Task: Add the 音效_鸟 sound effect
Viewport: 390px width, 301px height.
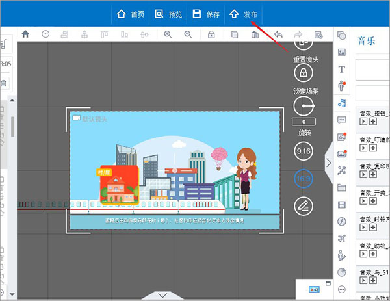Action: click(373, 281)
